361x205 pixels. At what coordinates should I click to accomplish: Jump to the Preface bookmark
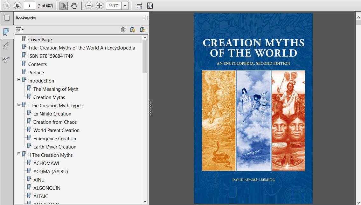[x=36, y=73]
